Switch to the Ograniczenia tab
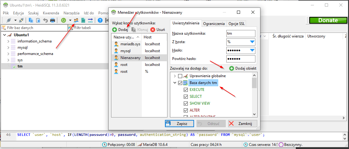This screenshot has width=349, height=149. (x=214, y=23)
